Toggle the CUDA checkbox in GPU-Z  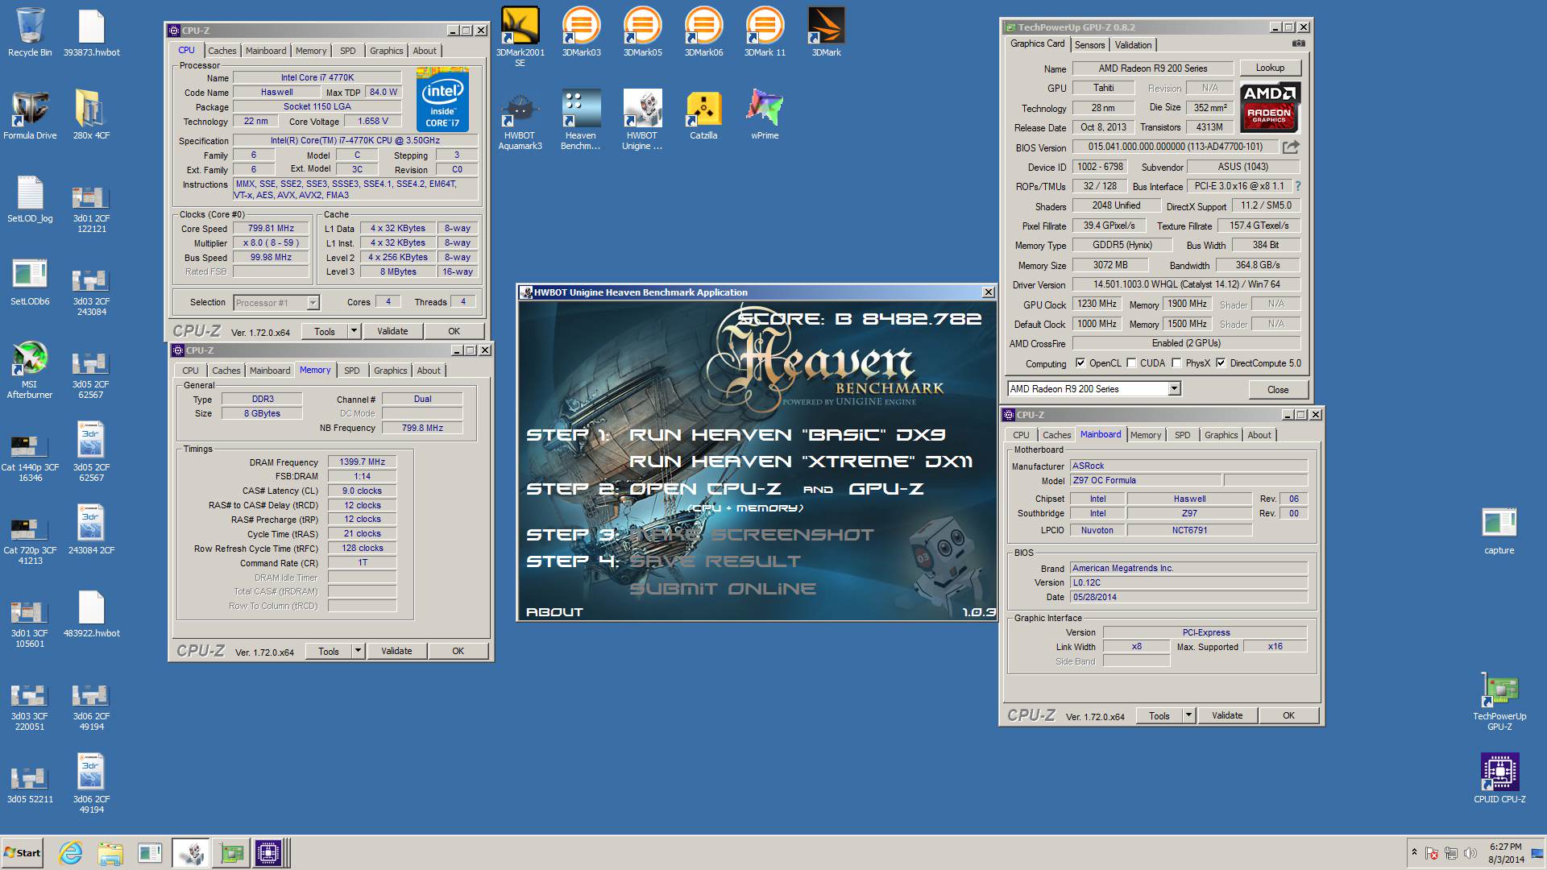pos(1131,363)
